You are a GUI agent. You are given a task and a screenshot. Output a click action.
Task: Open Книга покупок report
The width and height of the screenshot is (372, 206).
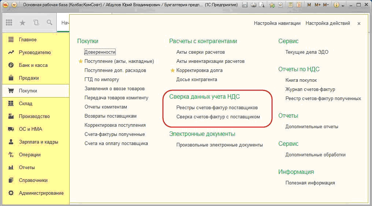click(301, 80)
